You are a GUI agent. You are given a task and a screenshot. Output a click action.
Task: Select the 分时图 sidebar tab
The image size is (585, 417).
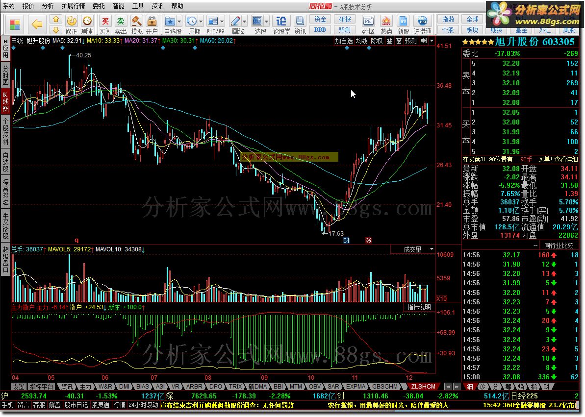click(5, 75)
